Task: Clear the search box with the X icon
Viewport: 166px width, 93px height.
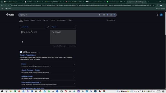Action: pyautogui.click(x=100, y=15)
